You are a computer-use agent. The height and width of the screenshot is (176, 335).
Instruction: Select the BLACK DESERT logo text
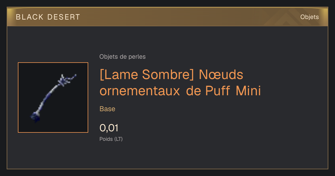48,17
